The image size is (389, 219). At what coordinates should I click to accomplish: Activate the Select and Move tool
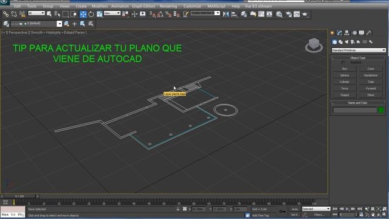[83, 14]
